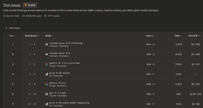Click the info icon beside Price $/M
This screenshot has height=108, width=203.
click(x=199, y=36)
